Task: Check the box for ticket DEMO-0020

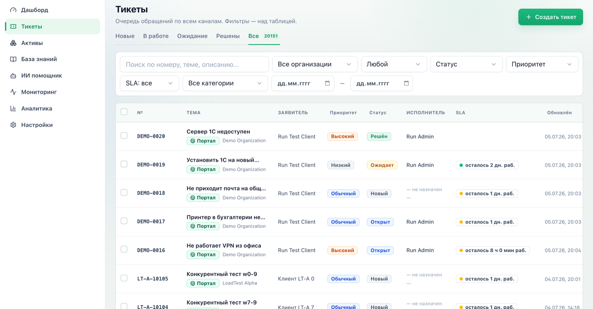Action: (124, 136)
